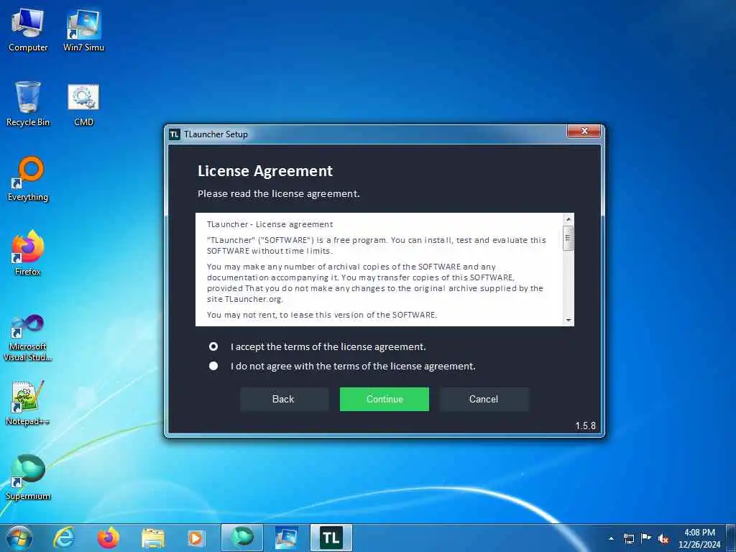Open Windows Media Player taskbar icon

coord(195,538)
